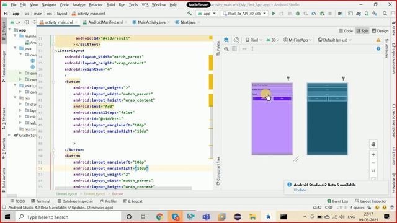Select the pan hand tool in designer
The width and height of the screenshot is (397, 223).
[x=373, y=144]
